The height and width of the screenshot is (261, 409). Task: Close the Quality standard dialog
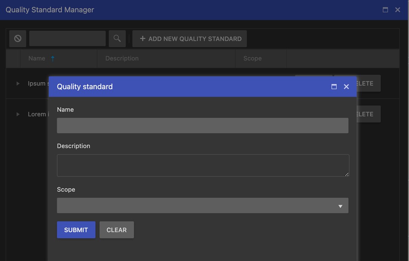[x=346, y=87]
